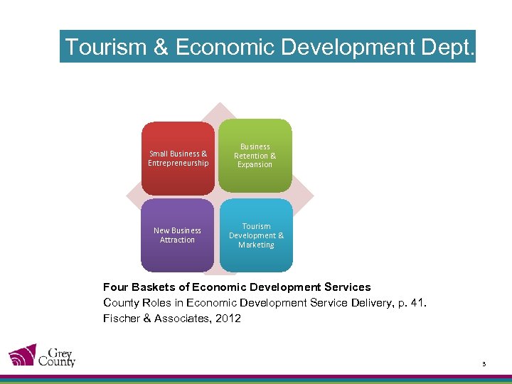Image resolution: width=512 pixels, height=384 pixels.
Task: Click the Grey County wordmark text
Action: [x=57, y=358]
